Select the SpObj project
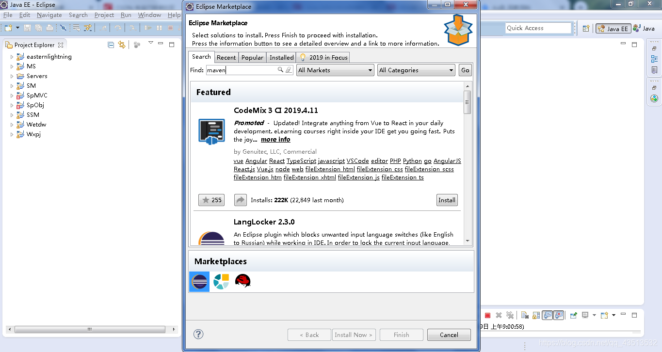This screenshot has height=352, width=662. click(35, 105)
